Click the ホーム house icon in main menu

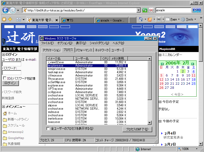click(5, 113)
